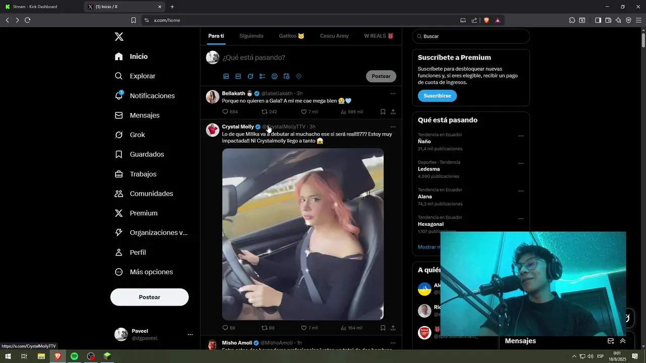The width and height of the screenshot is (646, 363).
Task: Click the new tab plus button
Action: point(172,7)
